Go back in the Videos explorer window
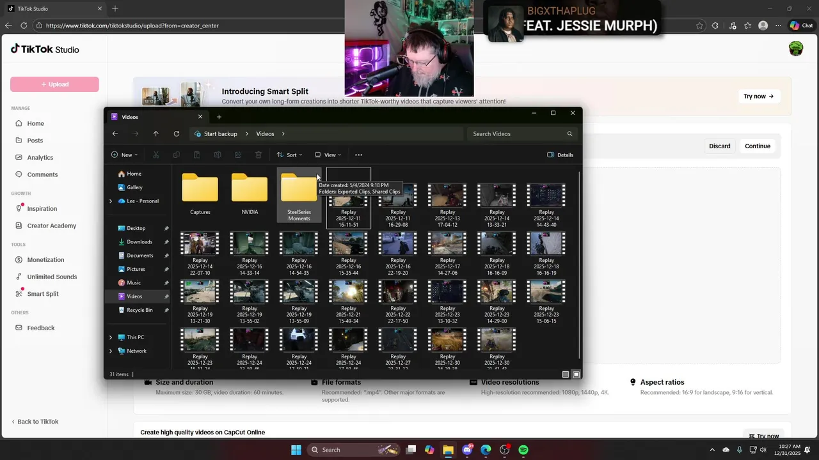 click(115, 134)
